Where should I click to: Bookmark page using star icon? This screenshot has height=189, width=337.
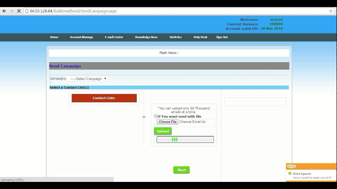click(331, 11)
